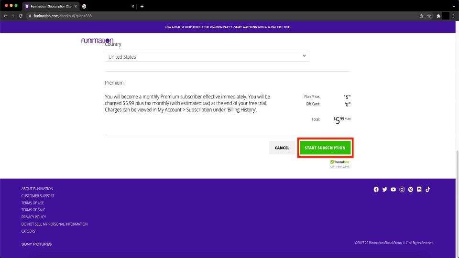This screenshot has height=258, width=459.
Task: Open the Pinterest social icon
Action: [410, 190]
